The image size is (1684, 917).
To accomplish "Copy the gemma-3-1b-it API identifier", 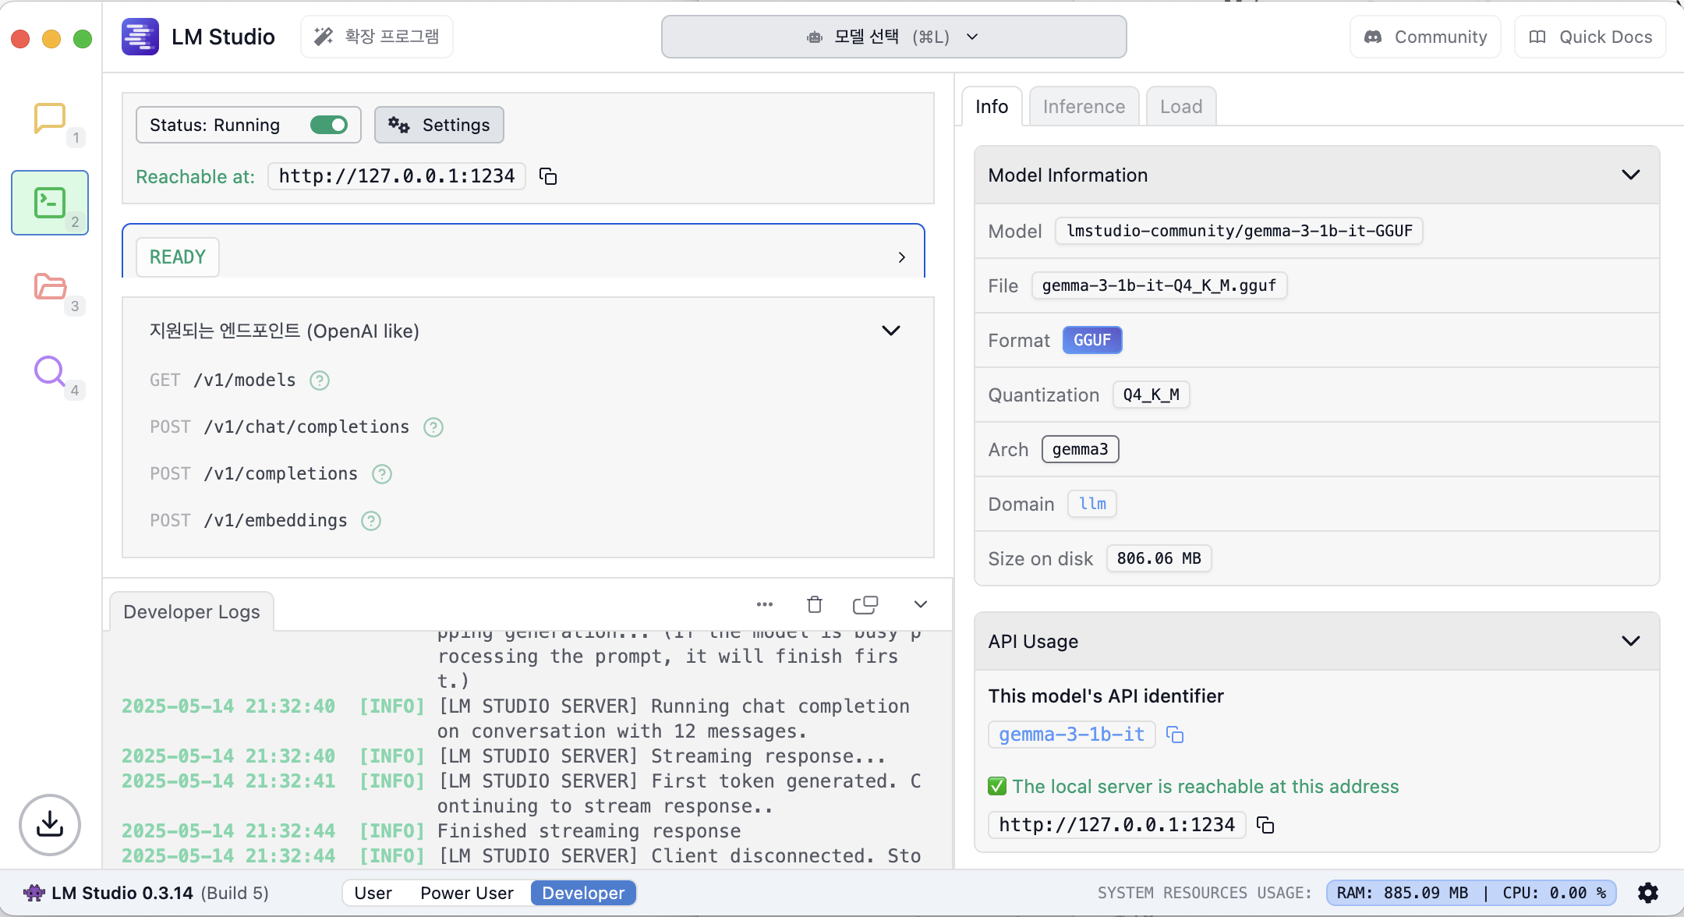I will pyautogui.click(x=1174, y=735).
